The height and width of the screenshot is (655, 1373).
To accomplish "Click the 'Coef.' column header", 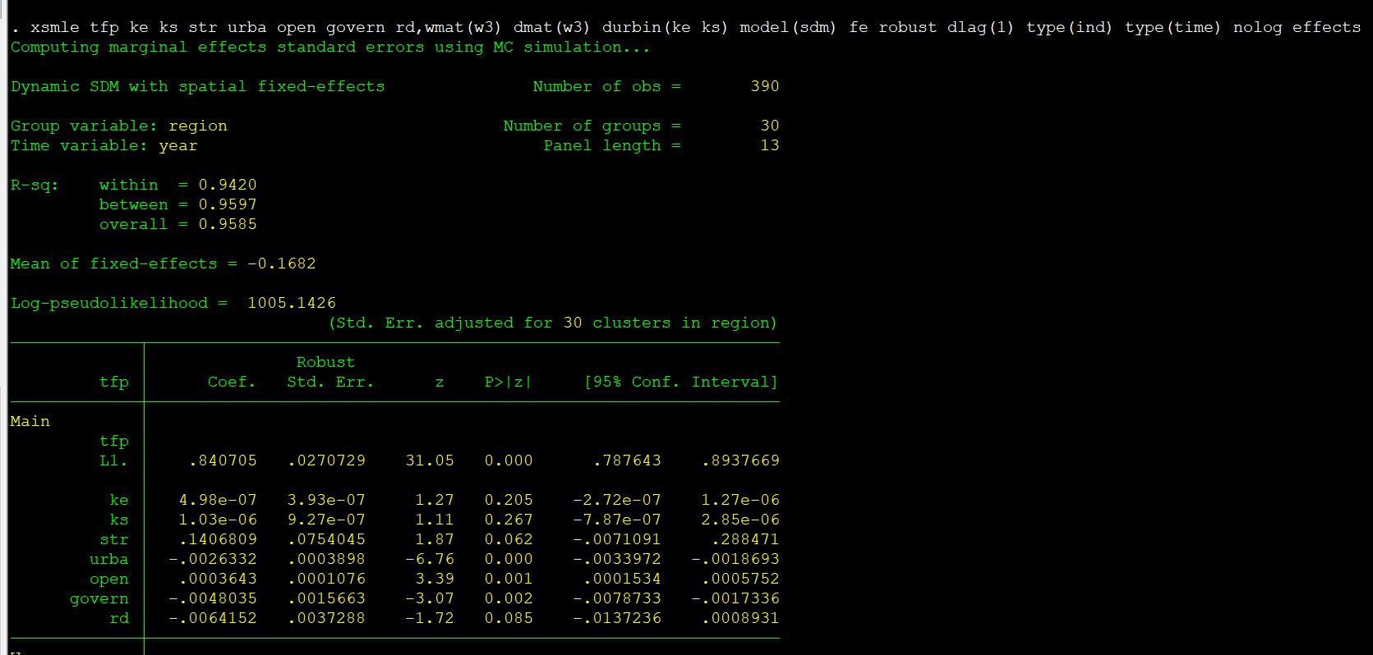I will 232,382.
